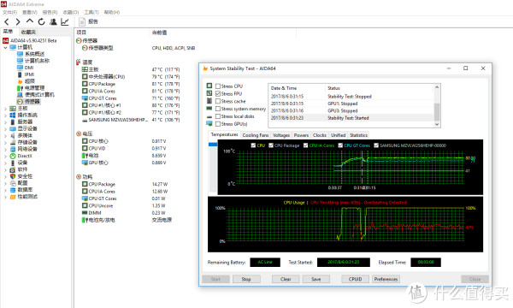The image size is (513, 308).
Task: Click the back navigation arrow icon
Action: [x=7, y=22]
